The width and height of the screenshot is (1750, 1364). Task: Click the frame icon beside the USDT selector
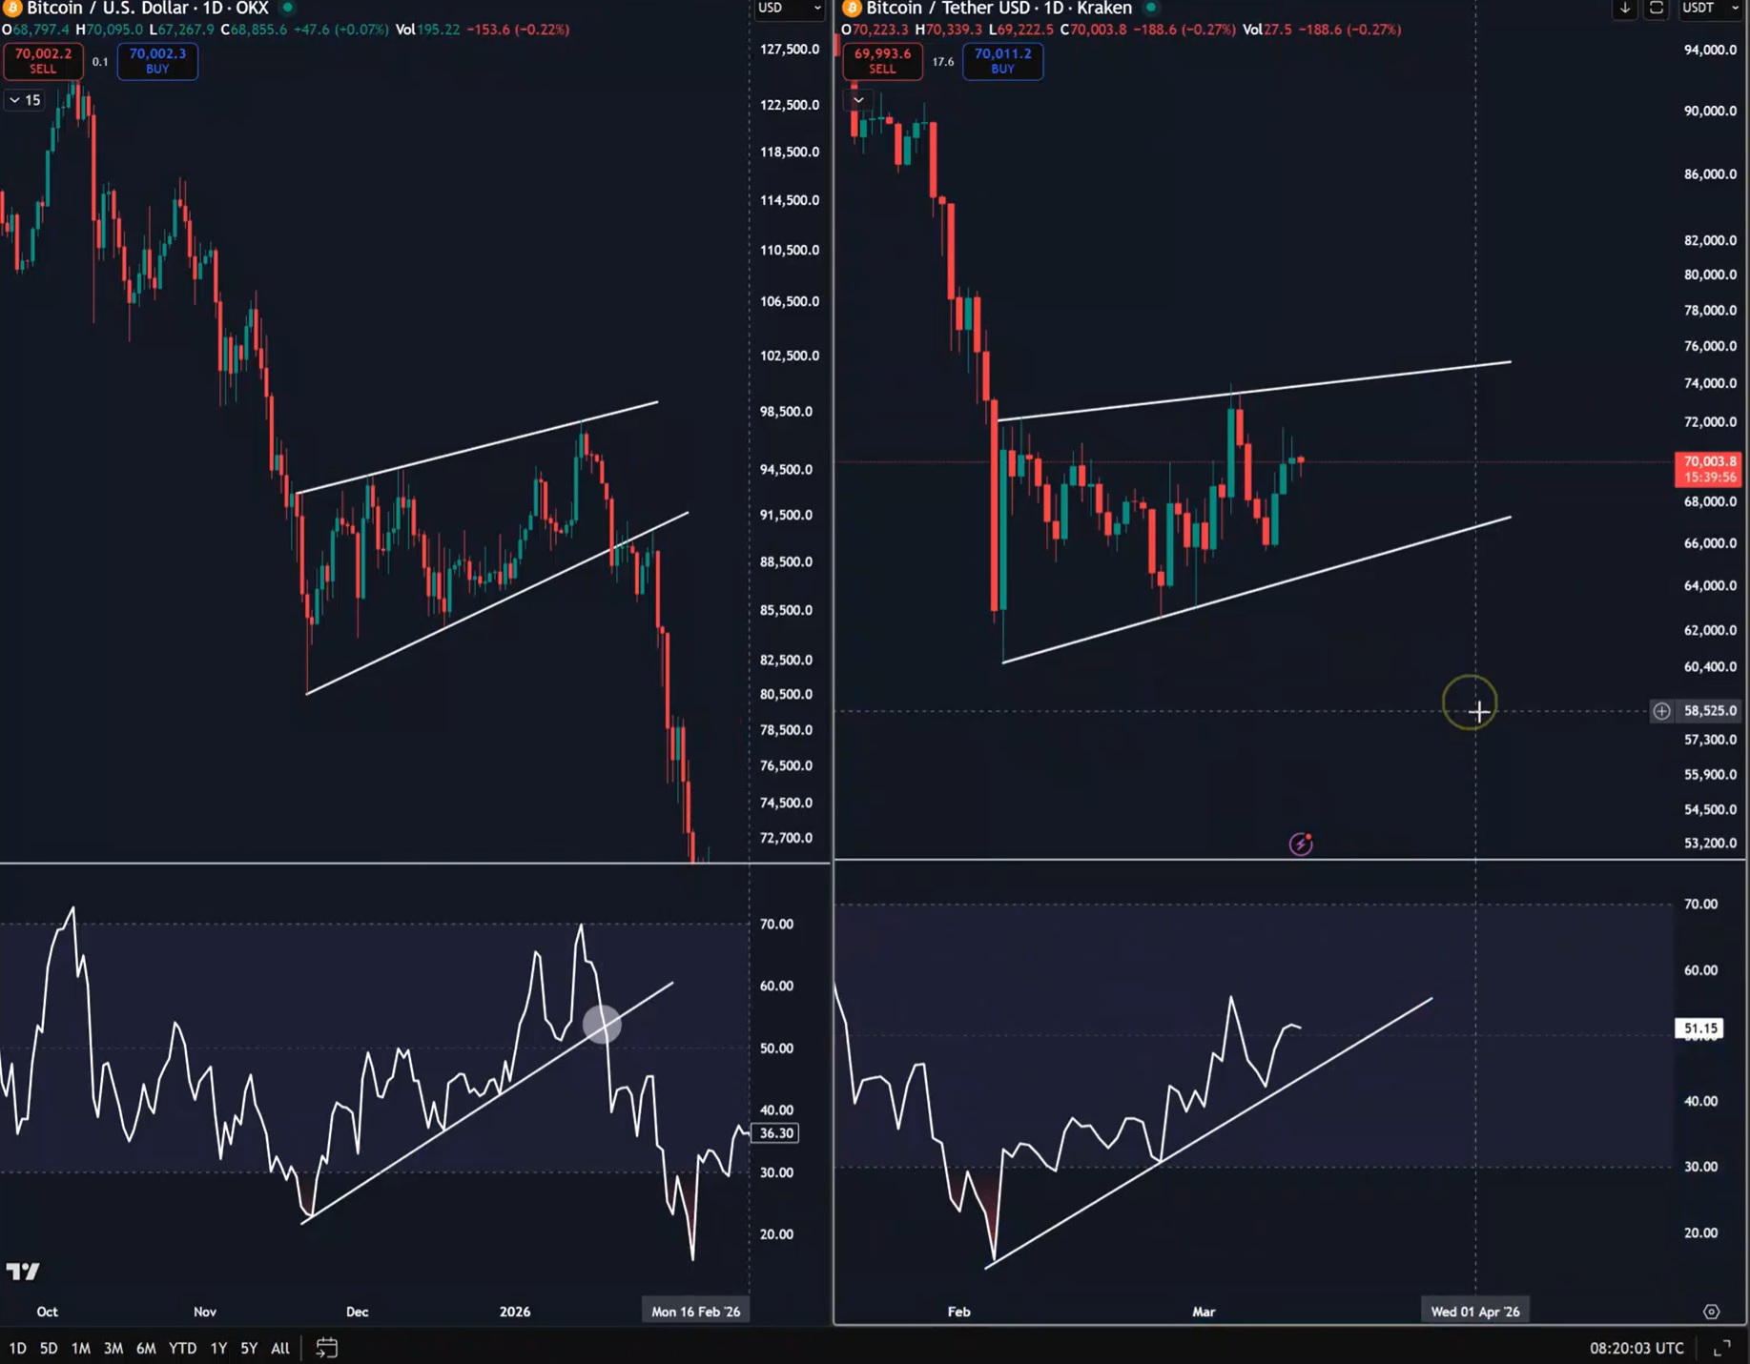(x=1657, y=9)
